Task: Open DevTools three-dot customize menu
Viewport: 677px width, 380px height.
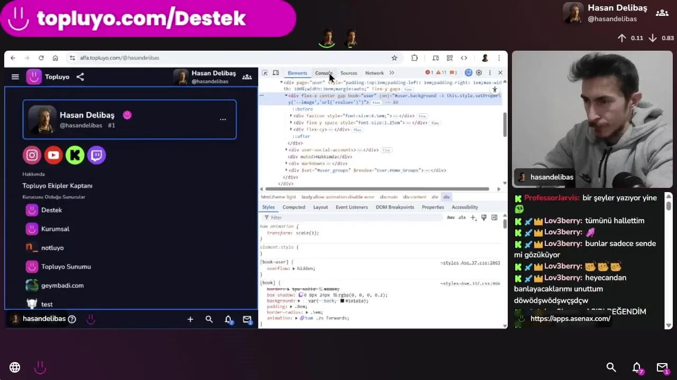Action: coord(490,73)
